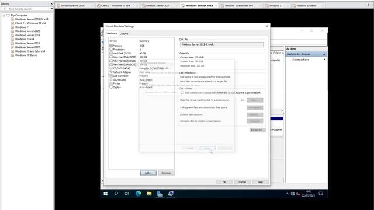This screenshot has height=210, width=374.
Task: Open the Windows 11 VM tab
Action: 276,5
